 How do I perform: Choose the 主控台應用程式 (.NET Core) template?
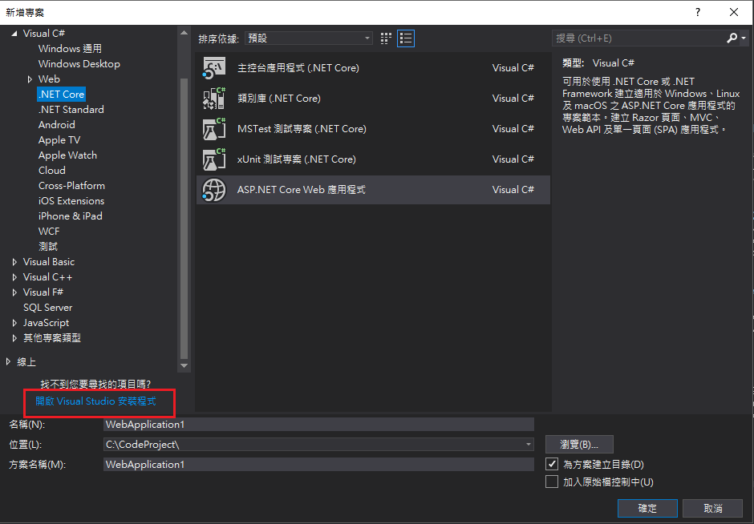click(373, 68)
